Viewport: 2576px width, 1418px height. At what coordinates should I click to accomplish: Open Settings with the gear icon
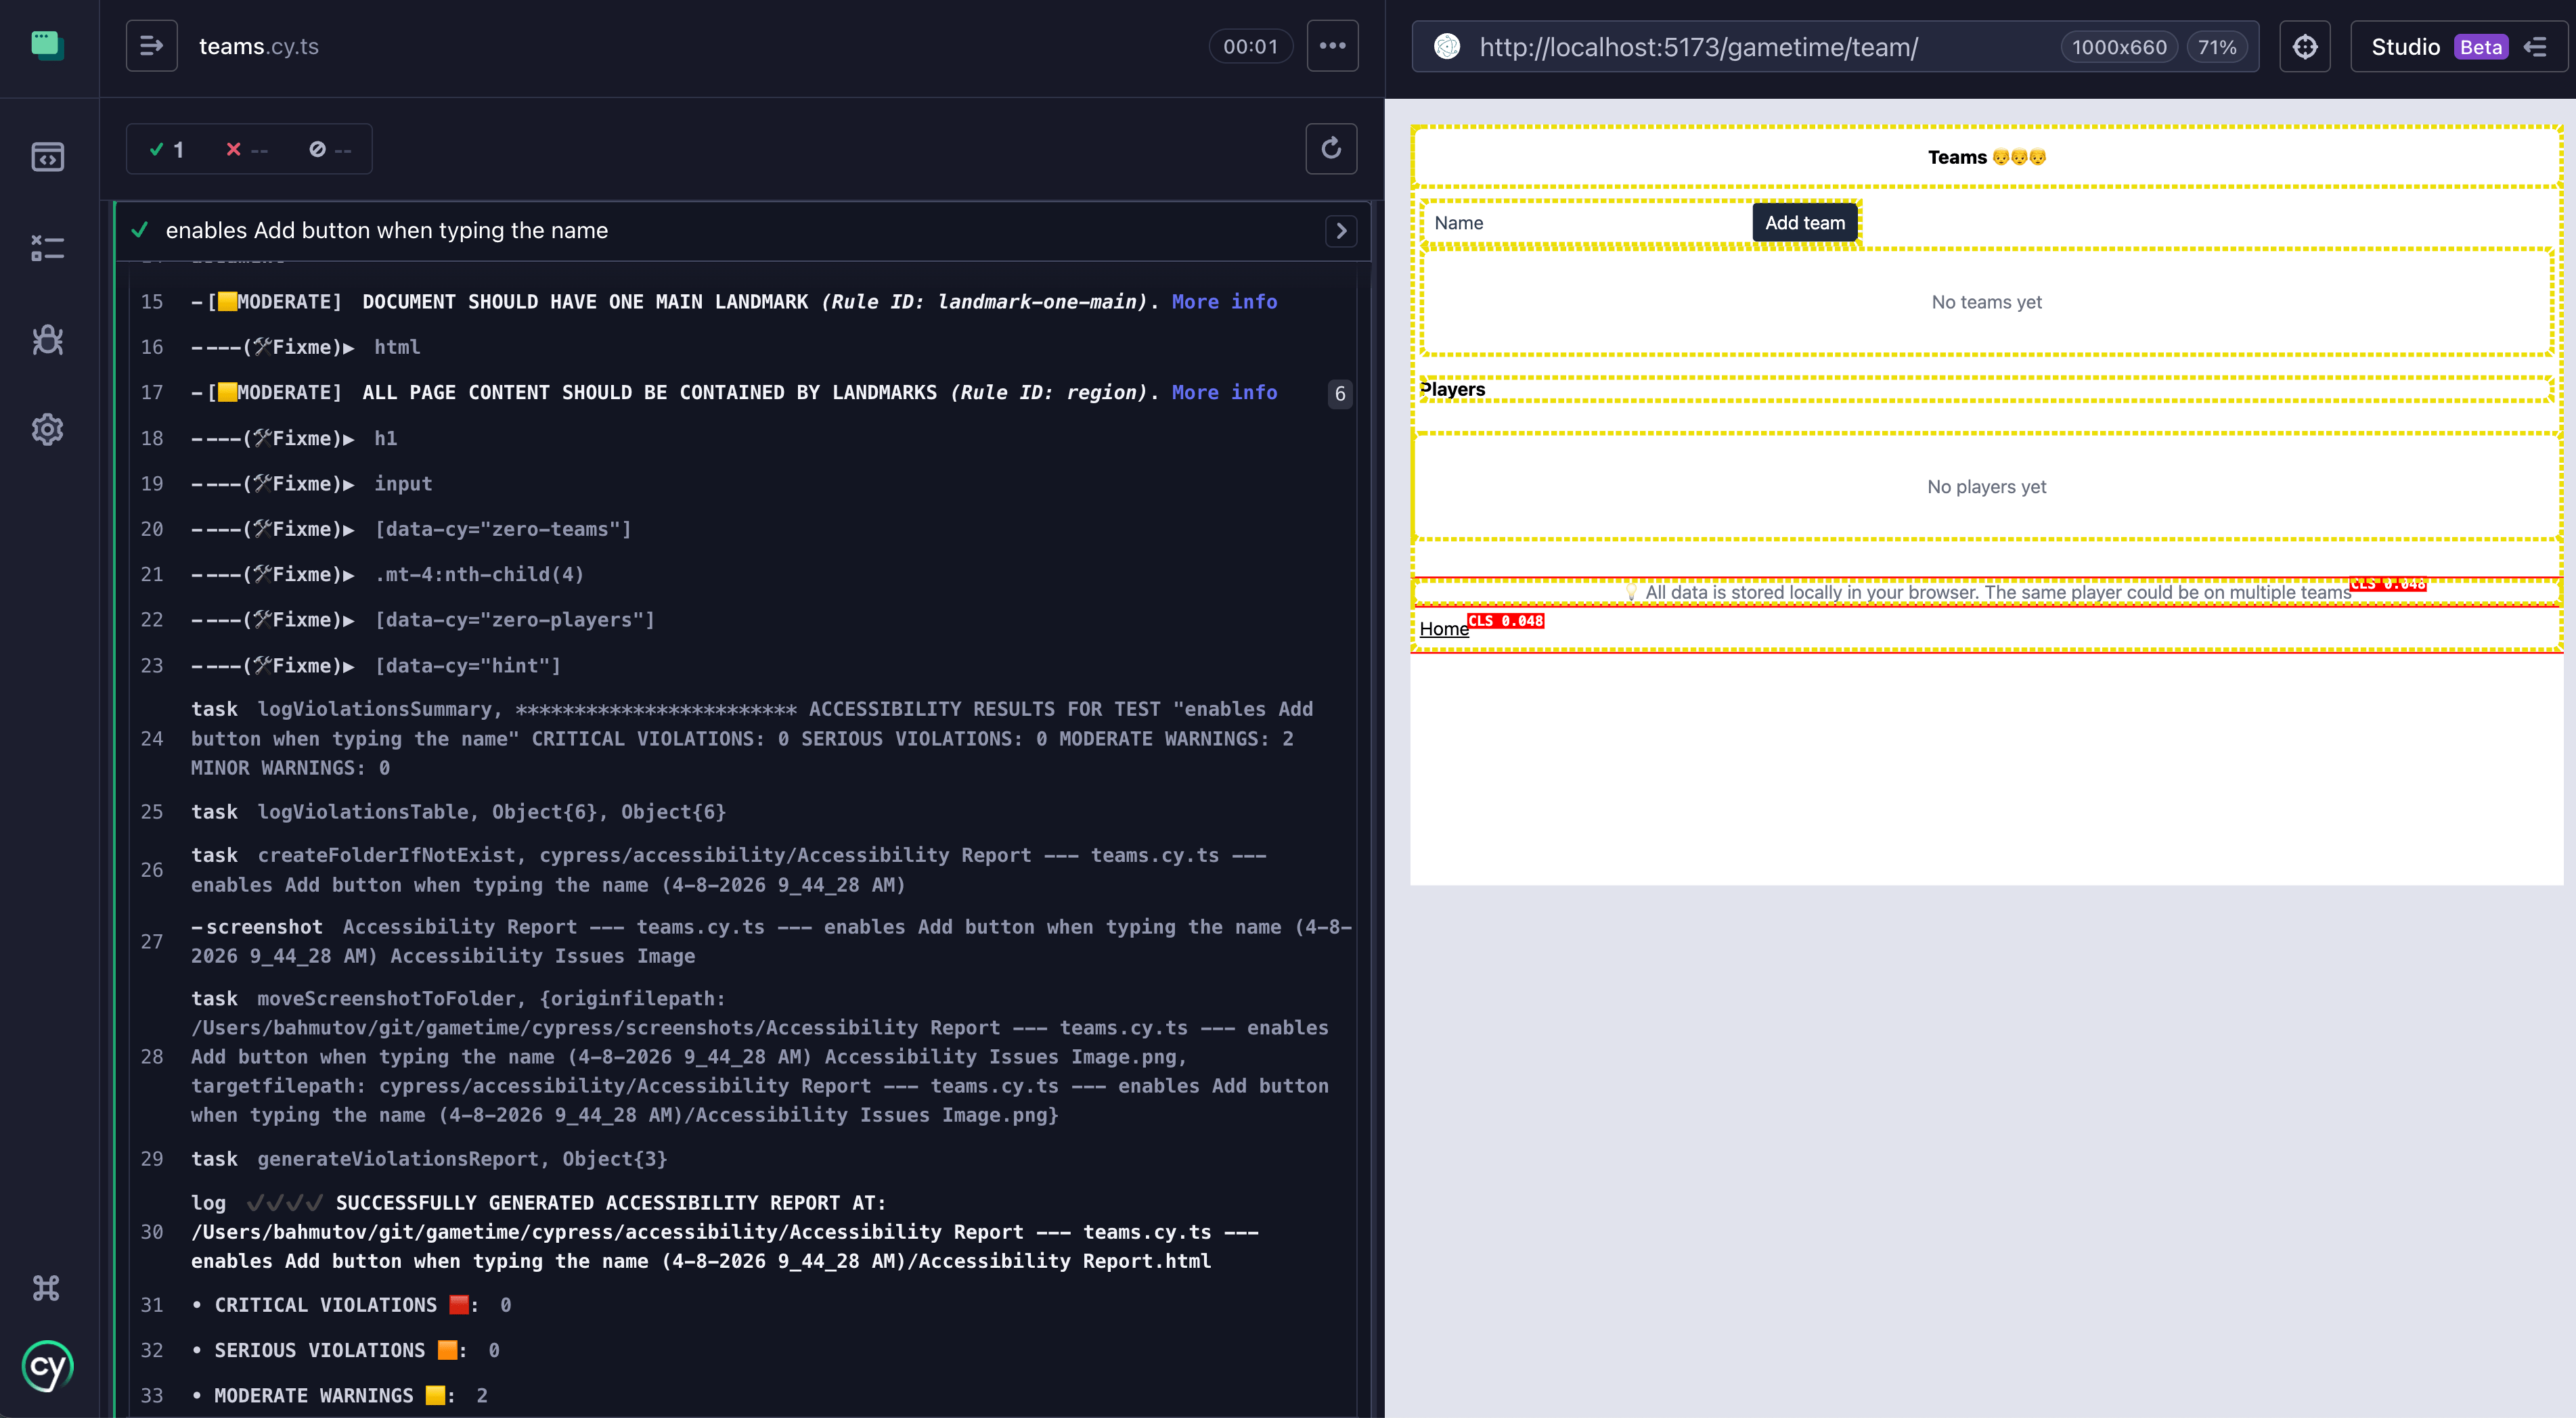47,429
